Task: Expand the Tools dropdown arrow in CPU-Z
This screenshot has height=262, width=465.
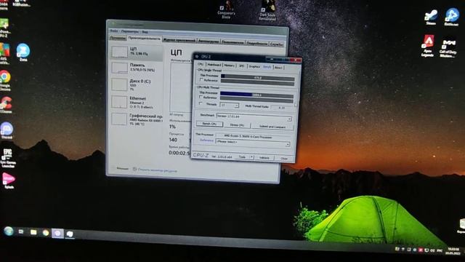Action: coord(252,157)
